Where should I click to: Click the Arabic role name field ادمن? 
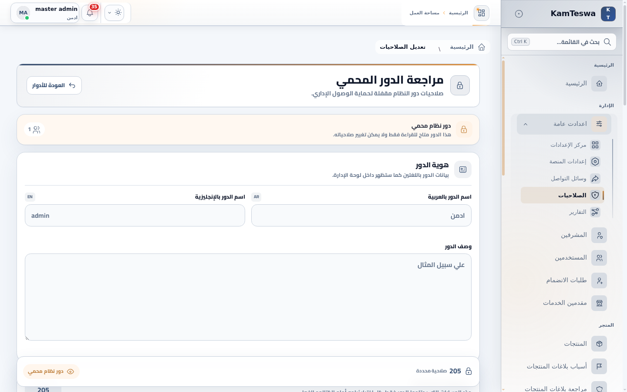pos(361,216)
